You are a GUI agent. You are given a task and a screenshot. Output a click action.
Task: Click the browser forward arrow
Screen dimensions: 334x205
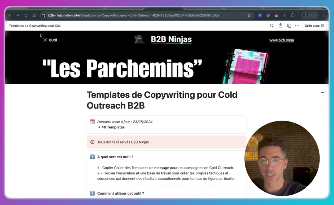tap(18, 16)
